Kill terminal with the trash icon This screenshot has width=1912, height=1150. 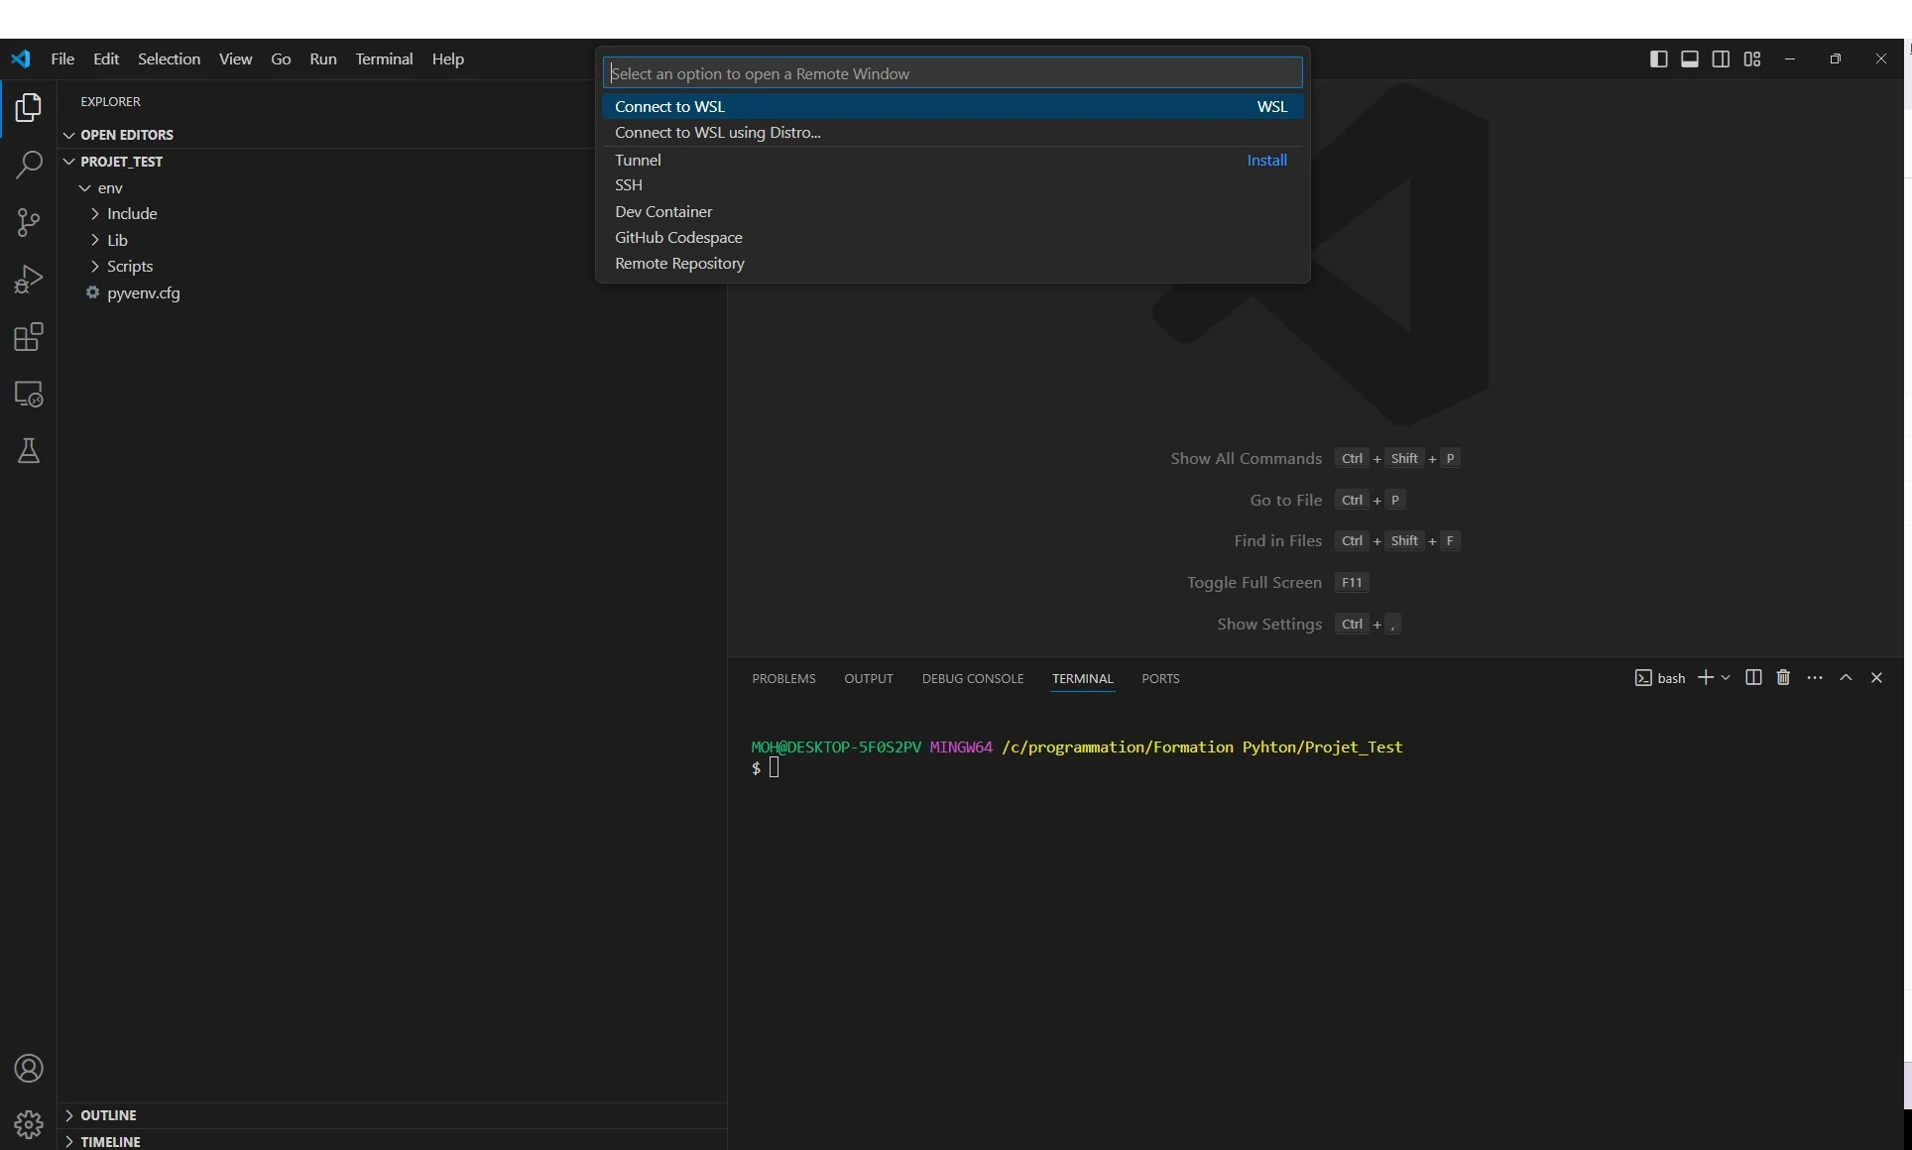(1783, 678)
